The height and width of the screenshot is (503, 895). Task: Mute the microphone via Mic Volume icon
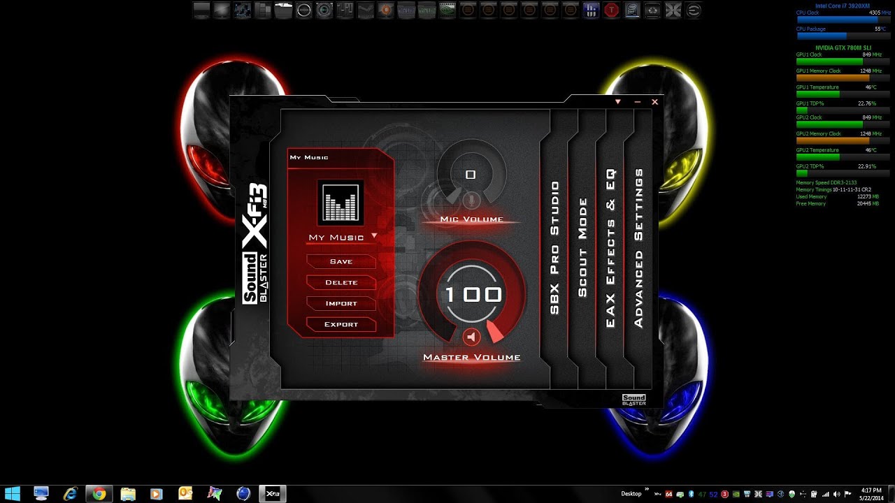point(471,201)
